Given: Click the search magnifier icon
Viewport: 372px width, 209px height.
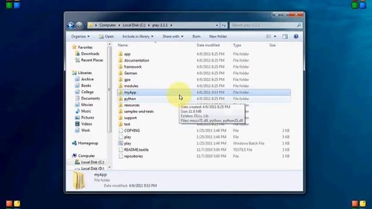Looking at the screenshot, I should pos(299,25).
